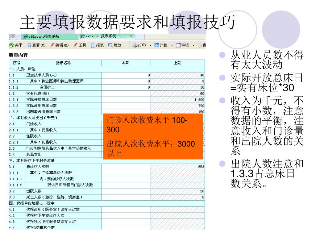Click the 计算 table icon
Screen dimensions: 316x237
(156, 45)
